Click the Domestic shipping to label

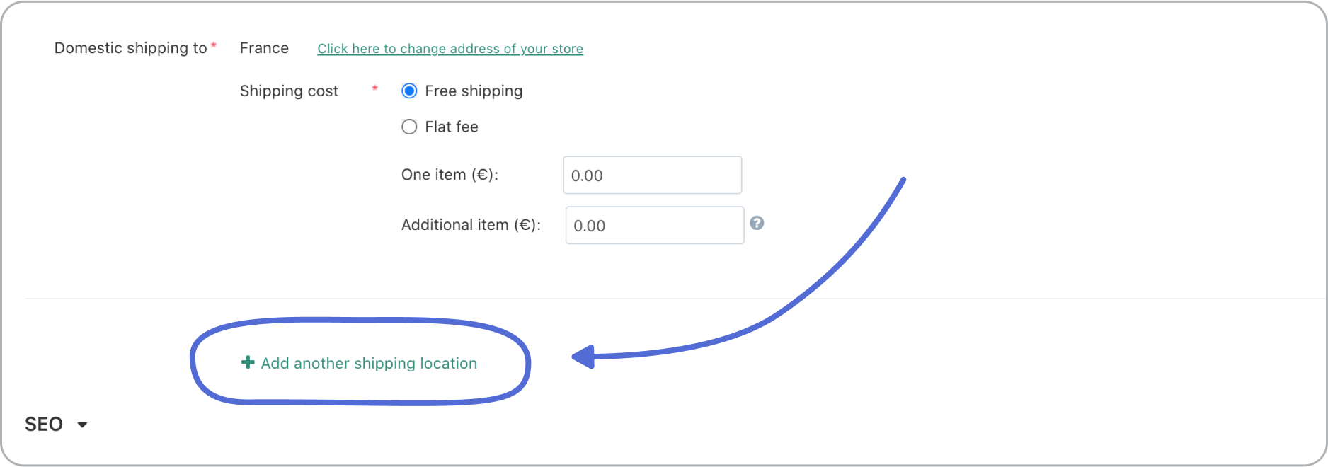click(x=130, y=48)
